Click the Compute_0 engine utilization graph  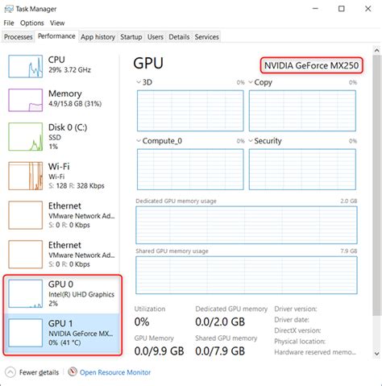(190, 169)
